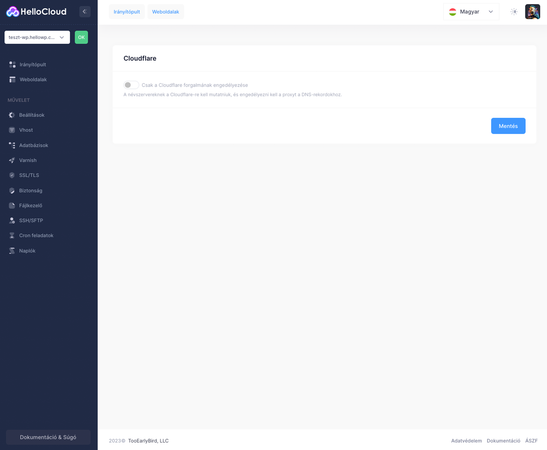Open Dokumentáció & Súgó button
547x450 pixels.
(x=48, y=437)
